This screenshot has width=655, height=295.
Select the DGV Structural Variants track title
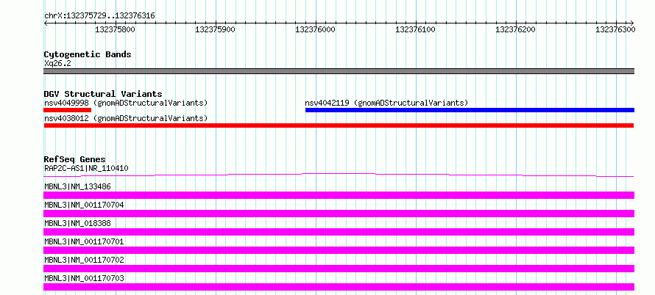(x=103, y=94)
